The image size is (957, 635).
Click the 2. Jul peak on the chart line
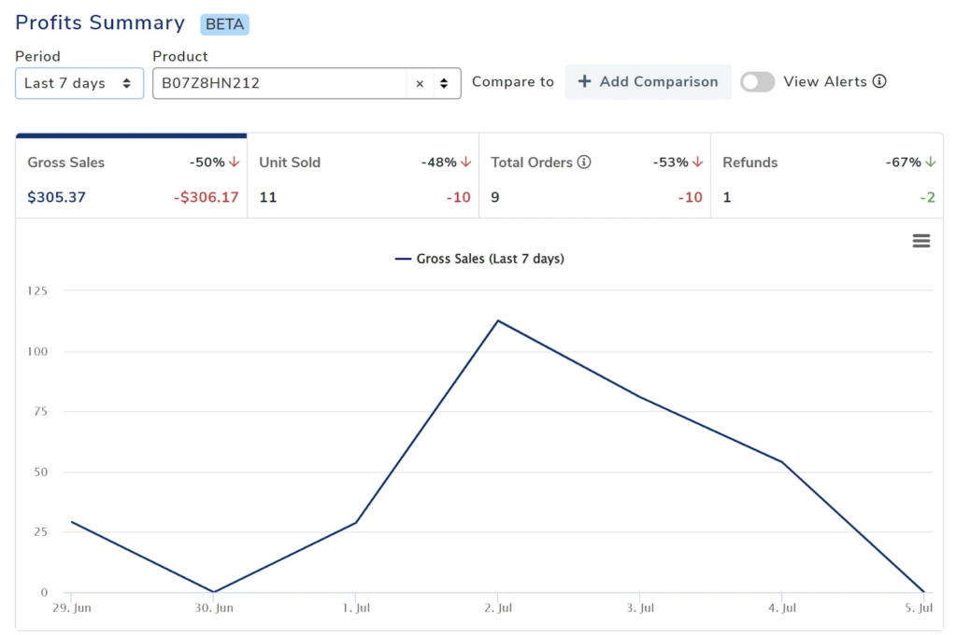click(499, 320)
